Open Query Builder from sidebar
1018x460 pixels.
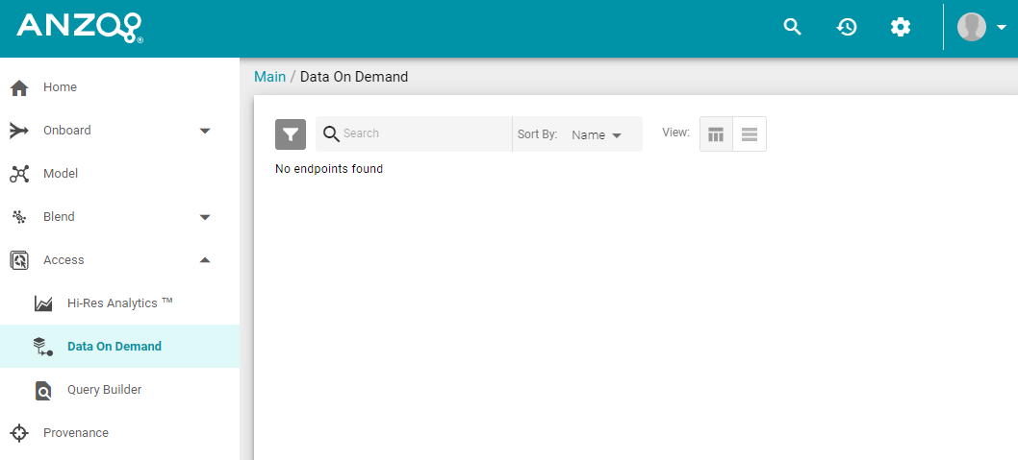(x=104, y=390)
